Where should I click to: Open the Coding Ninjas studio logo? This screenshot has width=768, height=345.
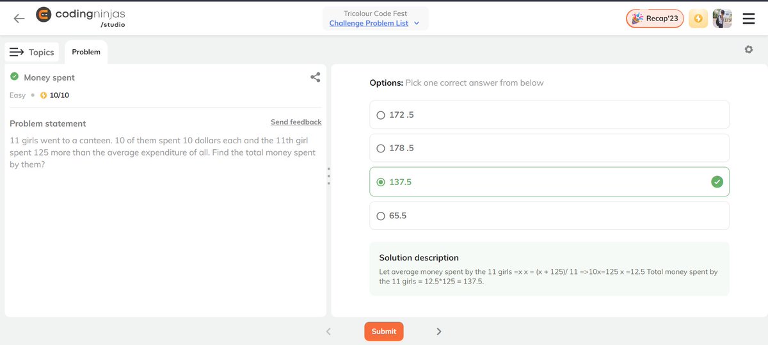(82, 18)
